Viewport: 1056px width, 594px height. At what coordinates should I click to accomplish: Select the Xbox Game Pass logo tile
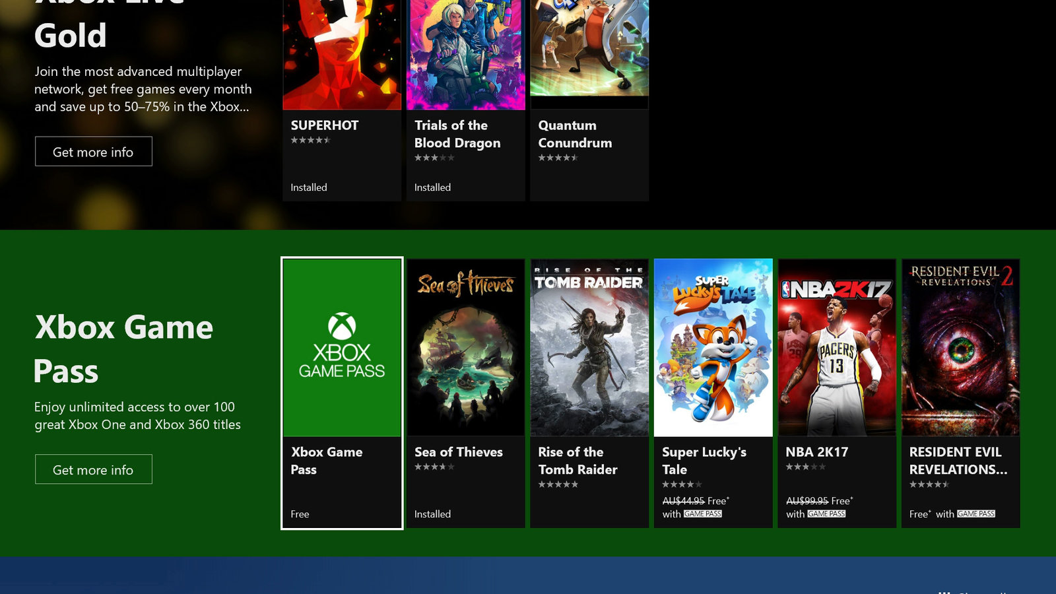[342, 348]
